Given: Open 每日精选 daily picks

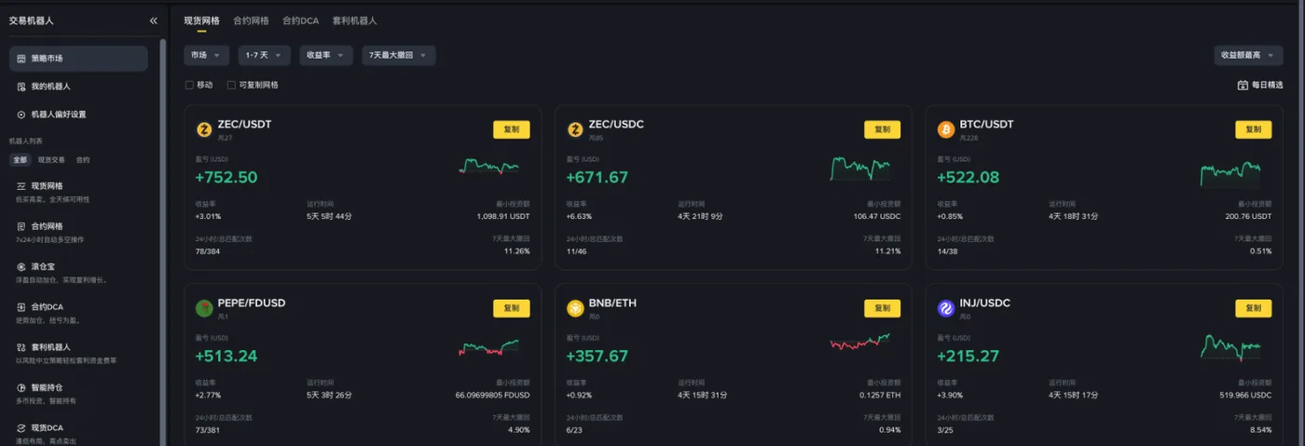Looking at the screenshot, I should [x=1260, y=85].
